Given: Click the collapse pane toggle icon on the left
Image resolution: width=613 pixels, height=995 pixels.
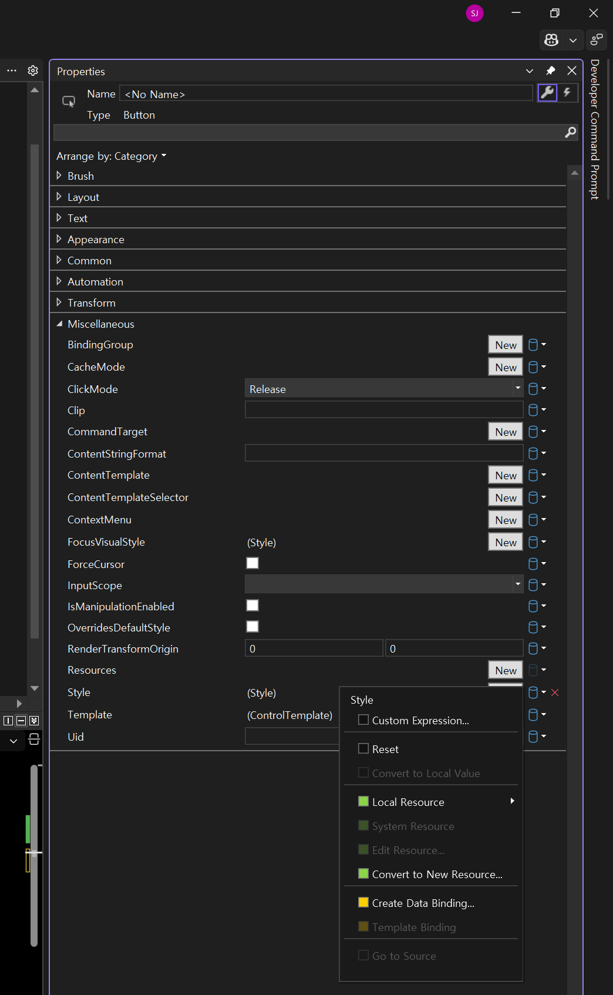Looking at the screenshot, I should click(34, 721).
